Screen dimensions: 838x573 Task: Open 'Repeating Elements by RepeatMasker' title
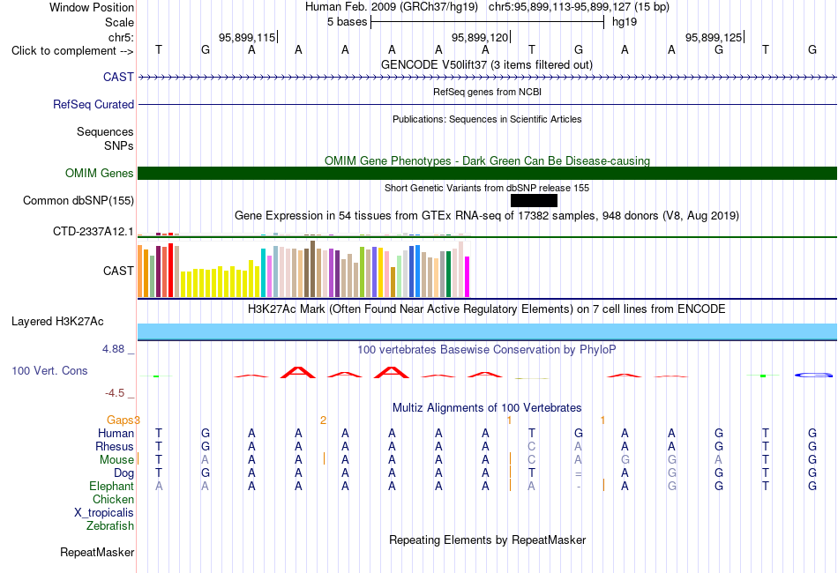click(x=487, y=540)
